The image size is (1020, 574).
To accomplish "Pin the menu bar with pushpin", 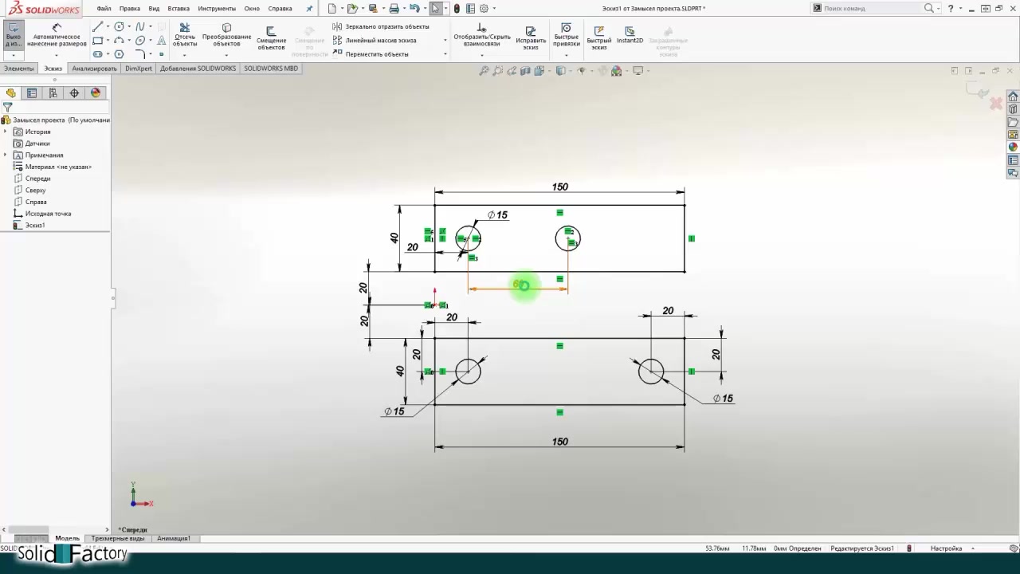I will point(309,9).
